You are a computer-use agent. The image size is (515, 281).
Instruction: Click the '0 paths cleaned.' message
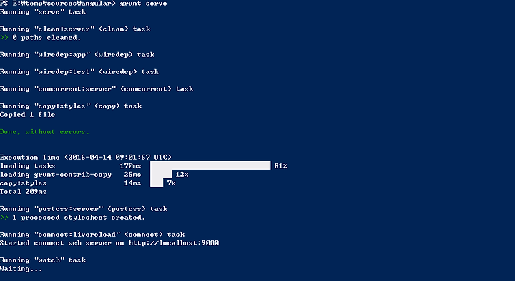coord(46,37)
